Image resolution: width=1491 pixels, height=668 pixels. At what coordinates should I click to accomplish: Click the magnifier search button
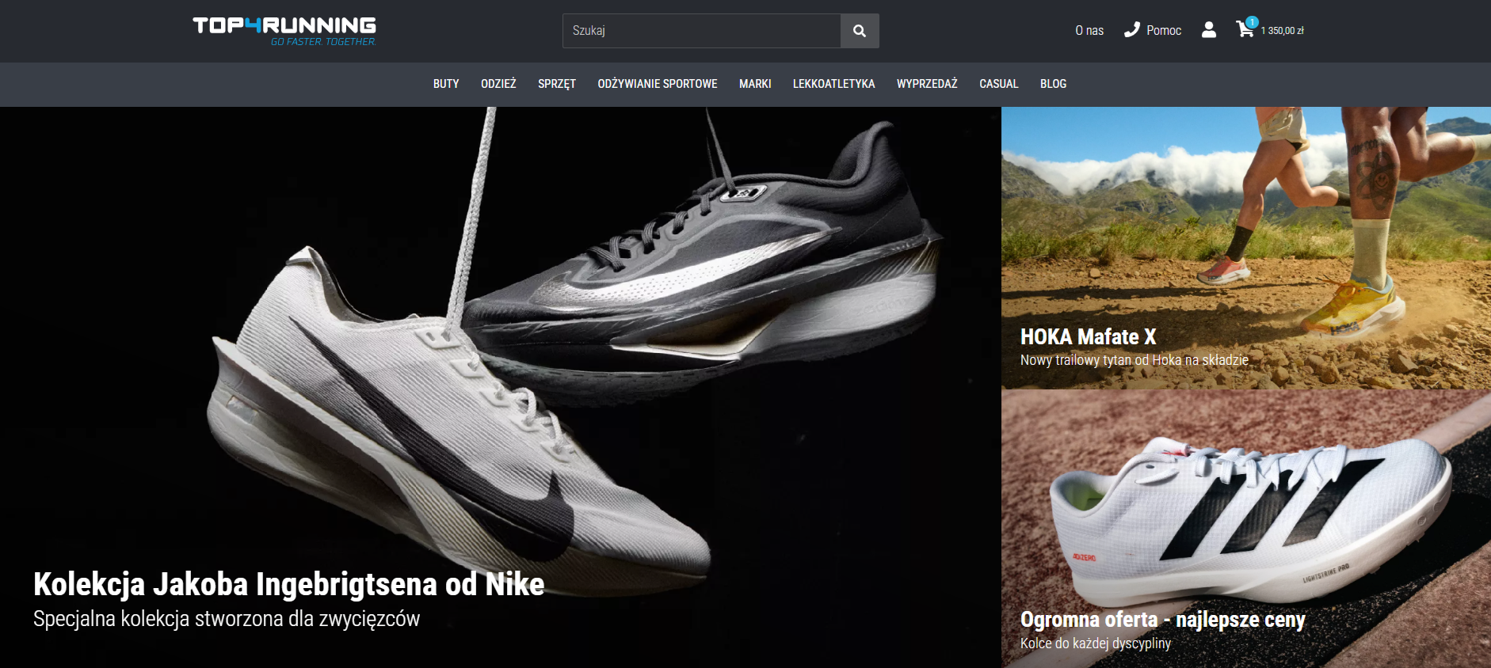[860, 31]
